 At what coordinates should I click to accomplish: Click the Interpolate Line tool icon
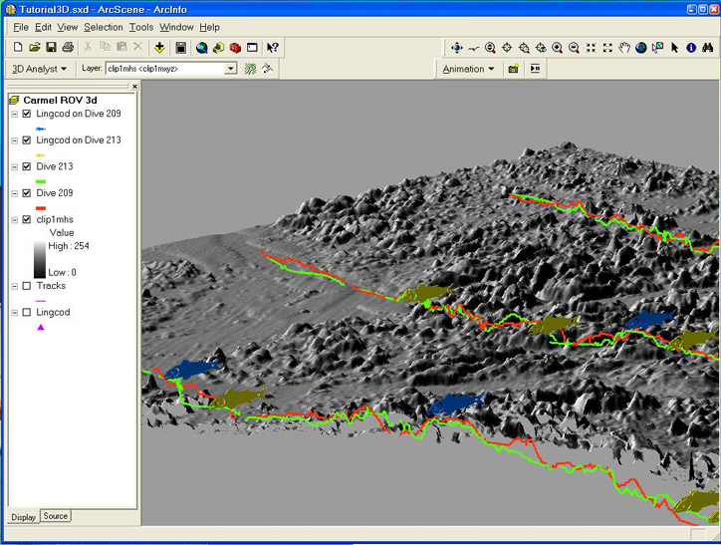(250, 69)
